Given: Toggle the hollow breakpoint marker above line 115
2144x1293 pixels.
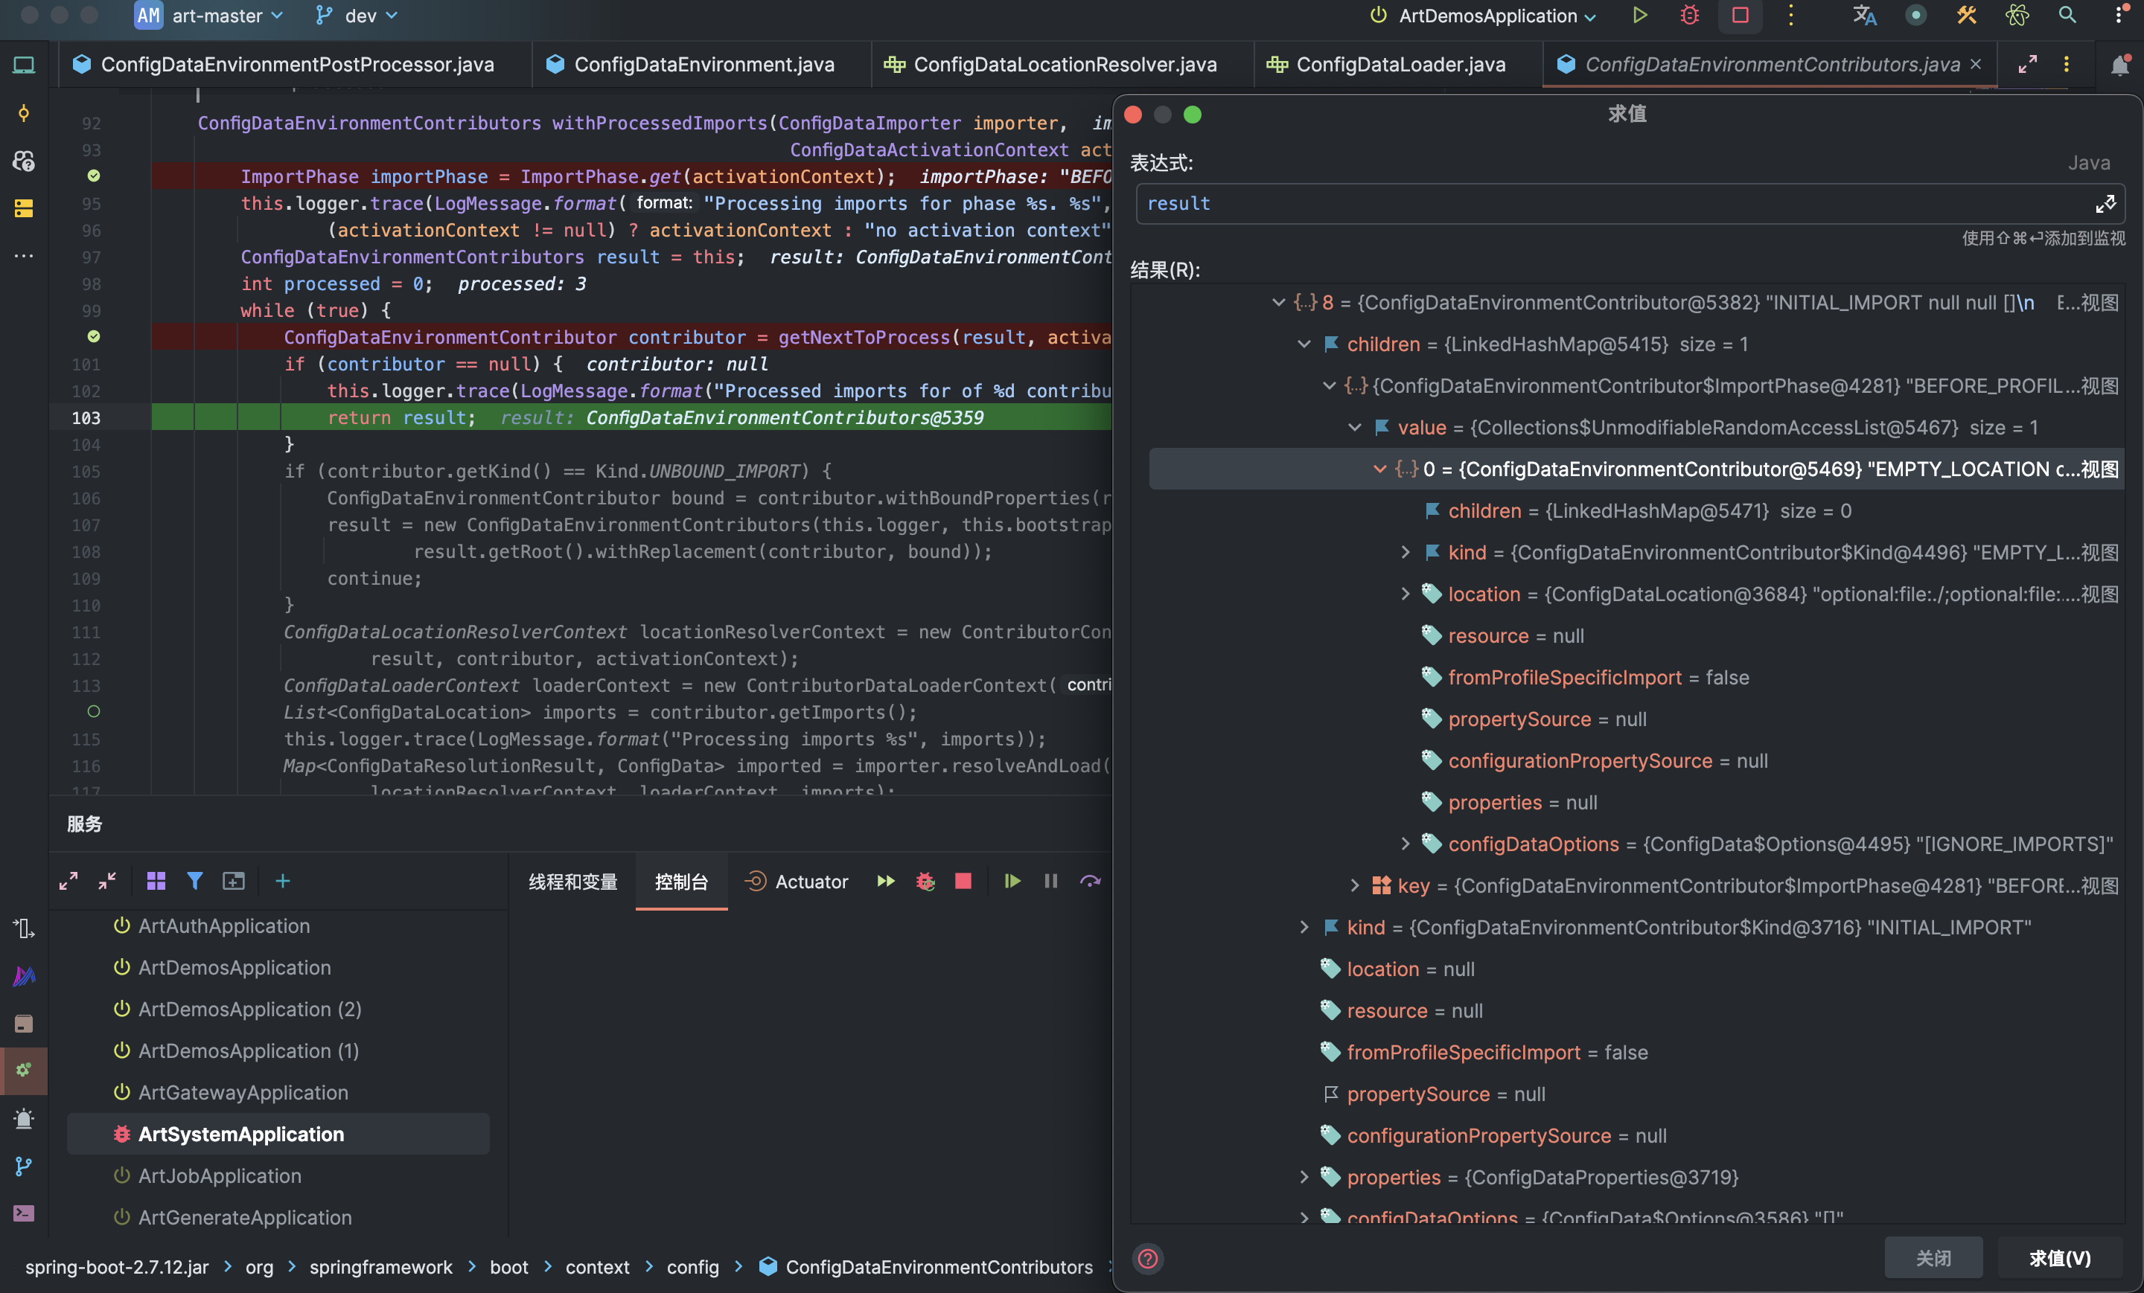Looking at the screenshot, I should 94,711.
